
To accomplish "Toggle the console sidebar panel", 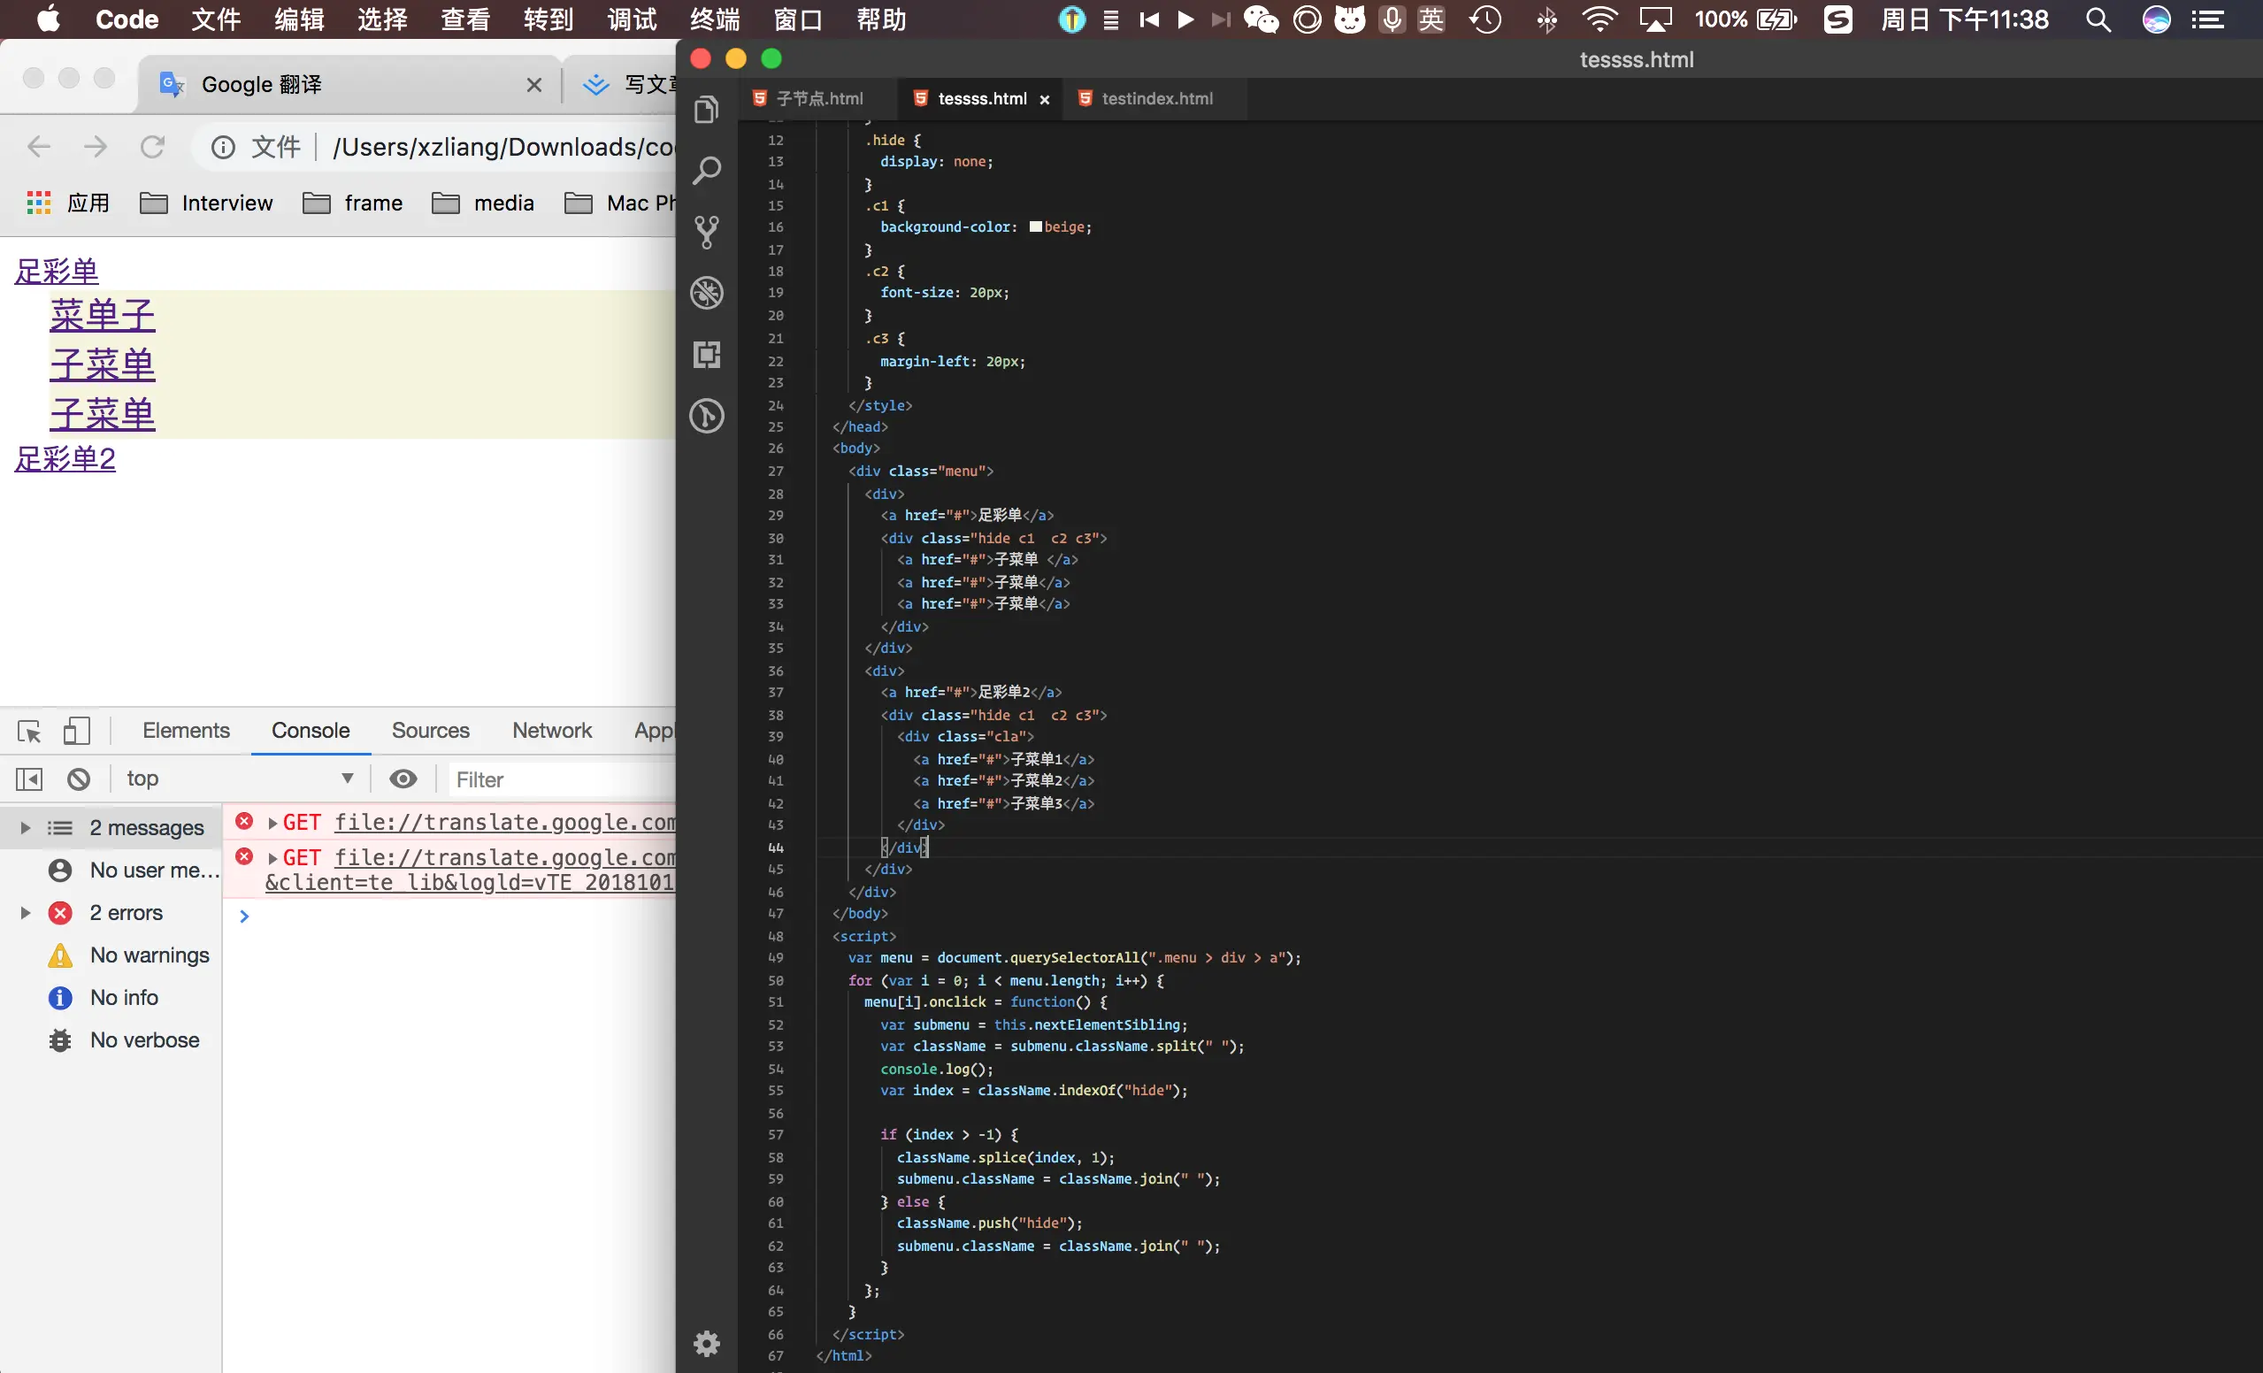I will pyautogui.click(x=29, y=779).
